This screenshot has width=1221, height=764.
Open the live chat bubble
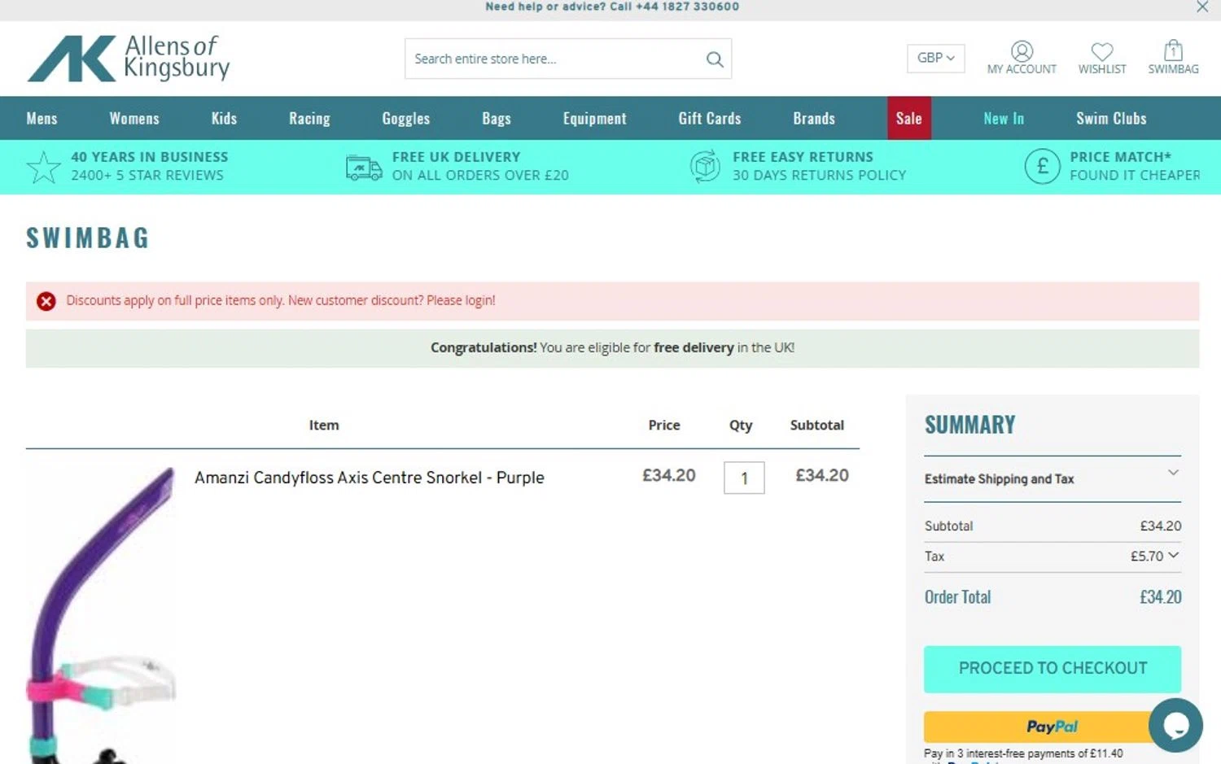pyautogui.click(x=1175, y=725)
